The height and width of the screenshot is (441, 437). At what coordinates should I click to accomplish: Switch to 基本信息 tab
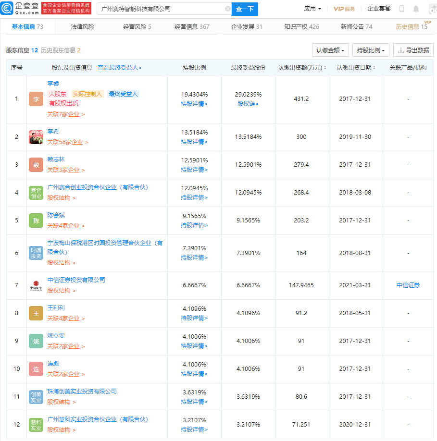27,27
